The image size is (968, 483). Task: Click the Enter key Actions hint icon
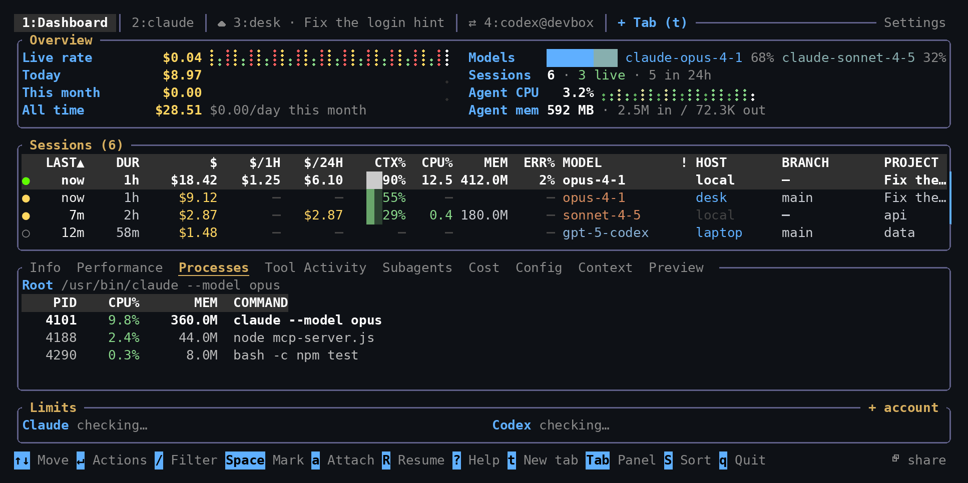[x=81, y=460]
